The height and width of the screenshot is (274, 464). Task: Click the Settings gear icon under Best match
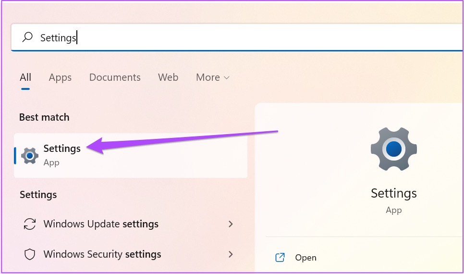(30, 155)
